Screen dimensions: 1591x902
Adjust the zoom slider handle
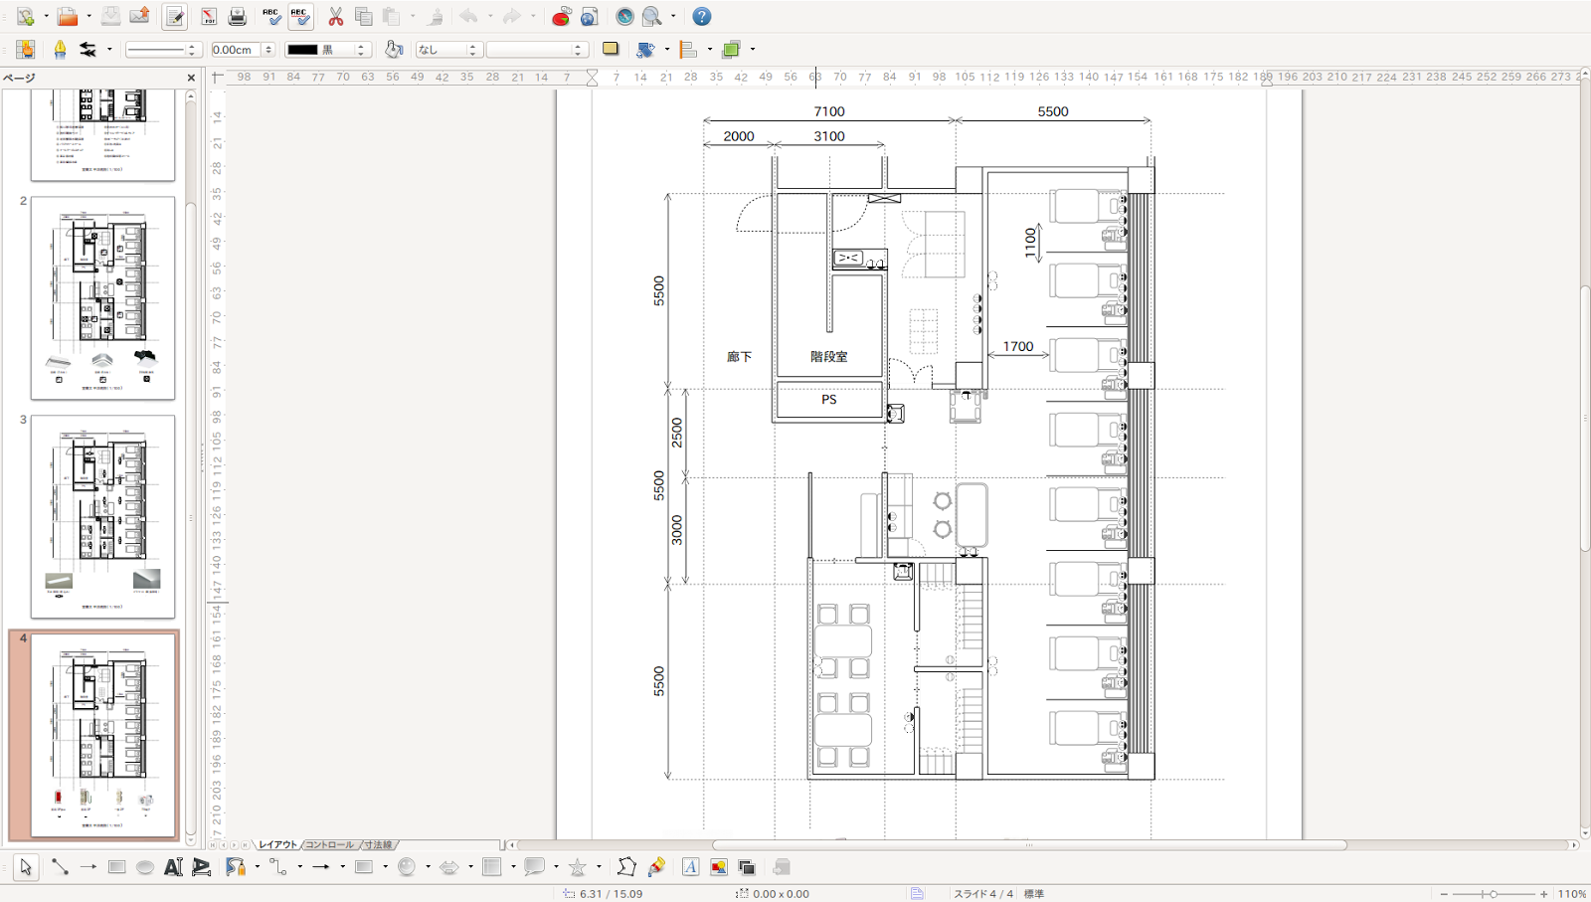pos(1493,894)
